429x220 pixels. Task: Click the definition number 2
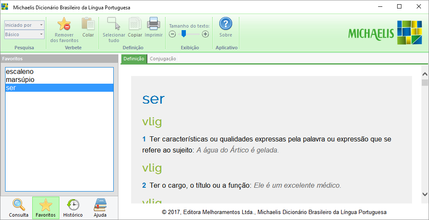[x=144, y=186]
